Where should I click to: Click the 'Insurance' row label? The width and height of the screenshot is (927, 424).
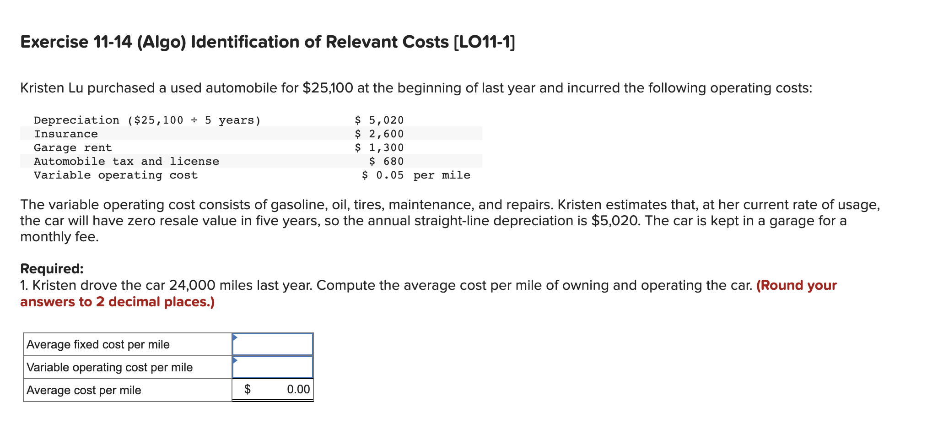tap(66, 134)
